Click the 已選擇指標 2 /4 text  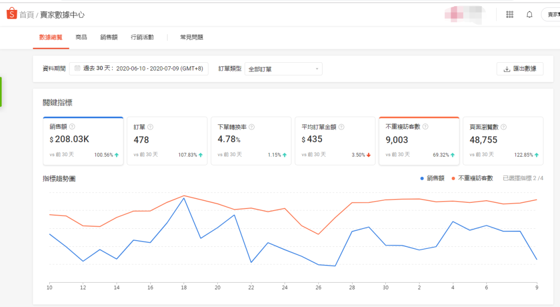tap(523, 178)
